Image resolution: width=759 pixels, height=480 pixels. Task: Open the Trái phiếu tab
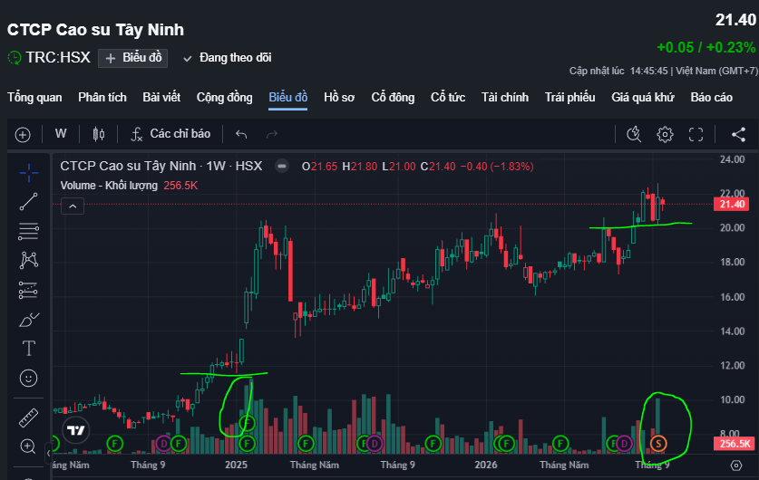(570, 98)
